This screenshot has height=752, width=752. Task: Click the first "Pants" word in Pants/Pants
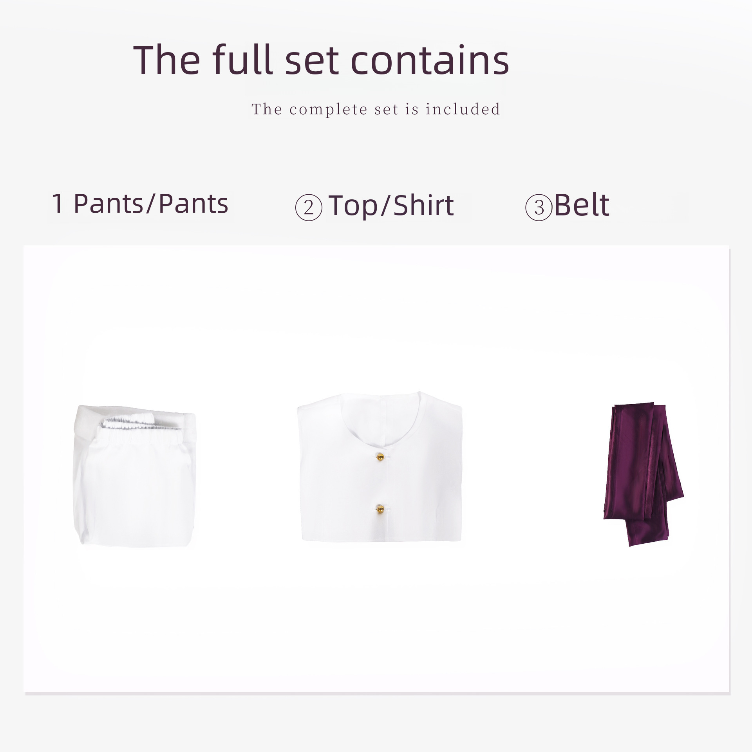point(108,204)
